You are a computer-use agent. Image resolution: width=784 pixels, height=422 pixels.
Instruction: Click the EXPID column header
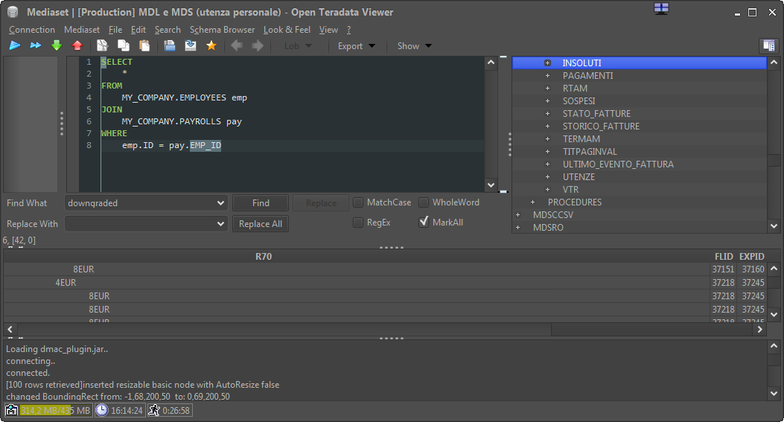coord(751,257)
